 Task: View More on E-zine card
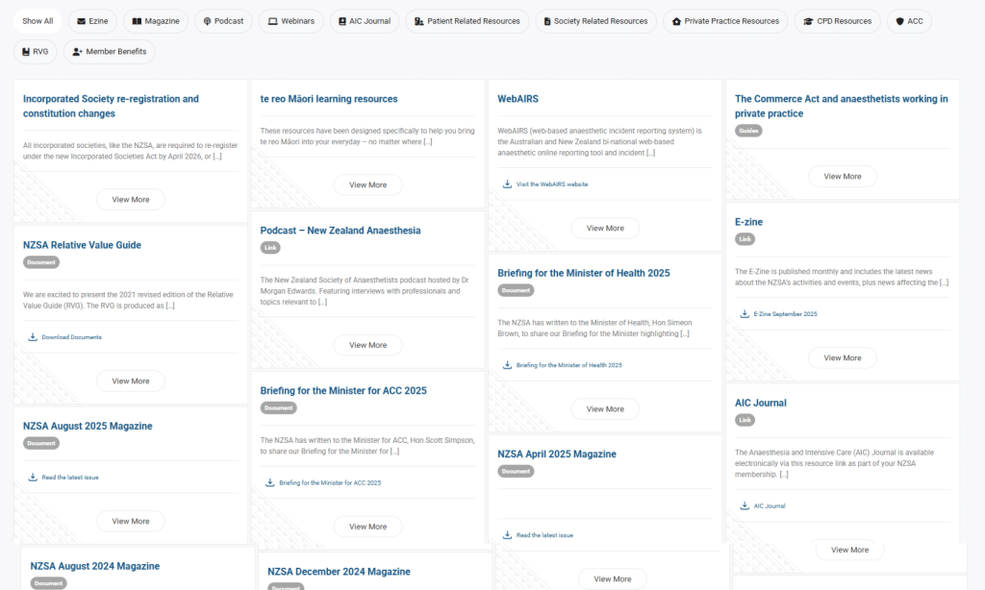pos(843,357)
